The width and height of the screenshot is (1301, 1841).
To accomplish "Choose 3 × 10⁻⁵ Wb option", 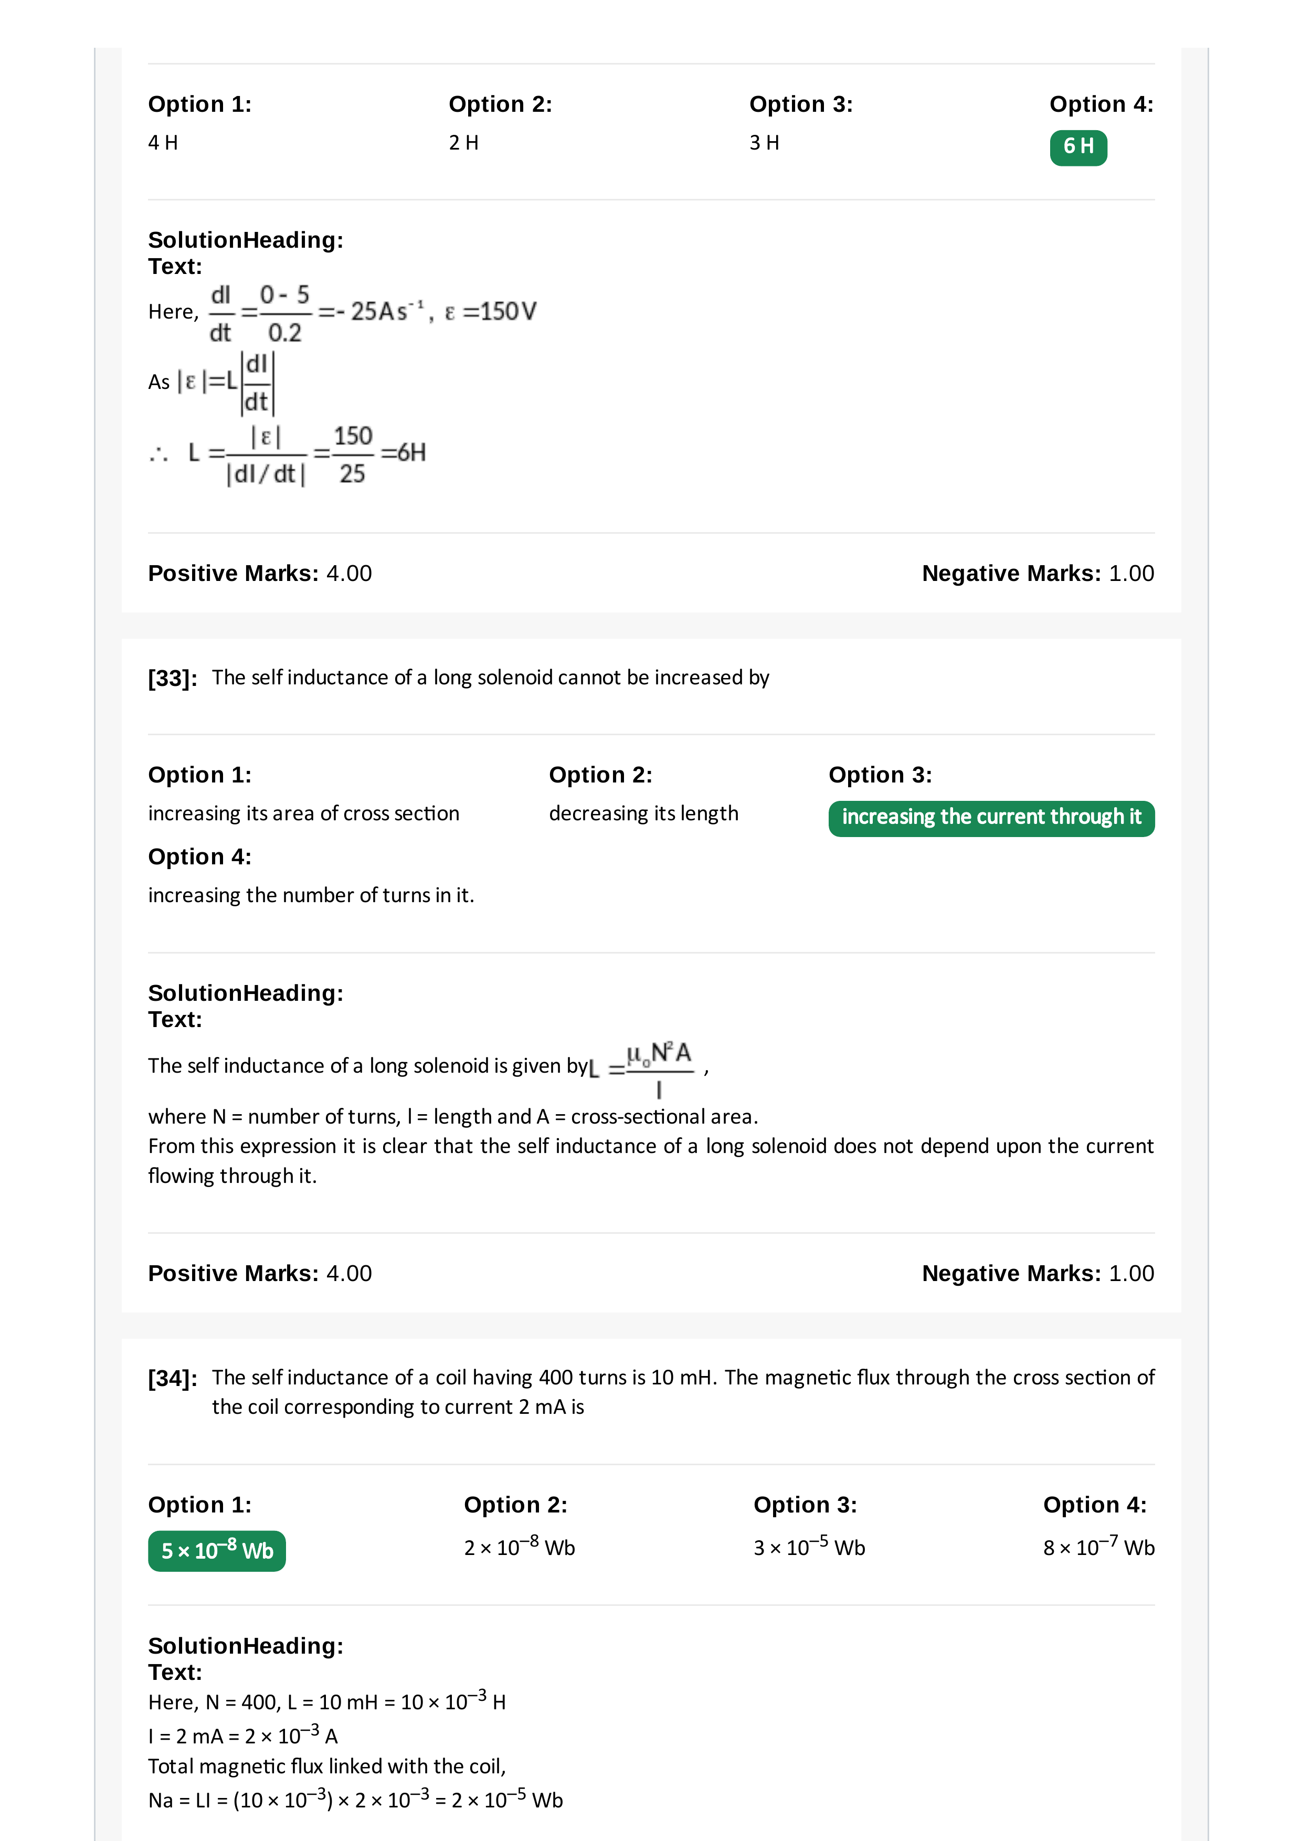I will point(809,1547).
